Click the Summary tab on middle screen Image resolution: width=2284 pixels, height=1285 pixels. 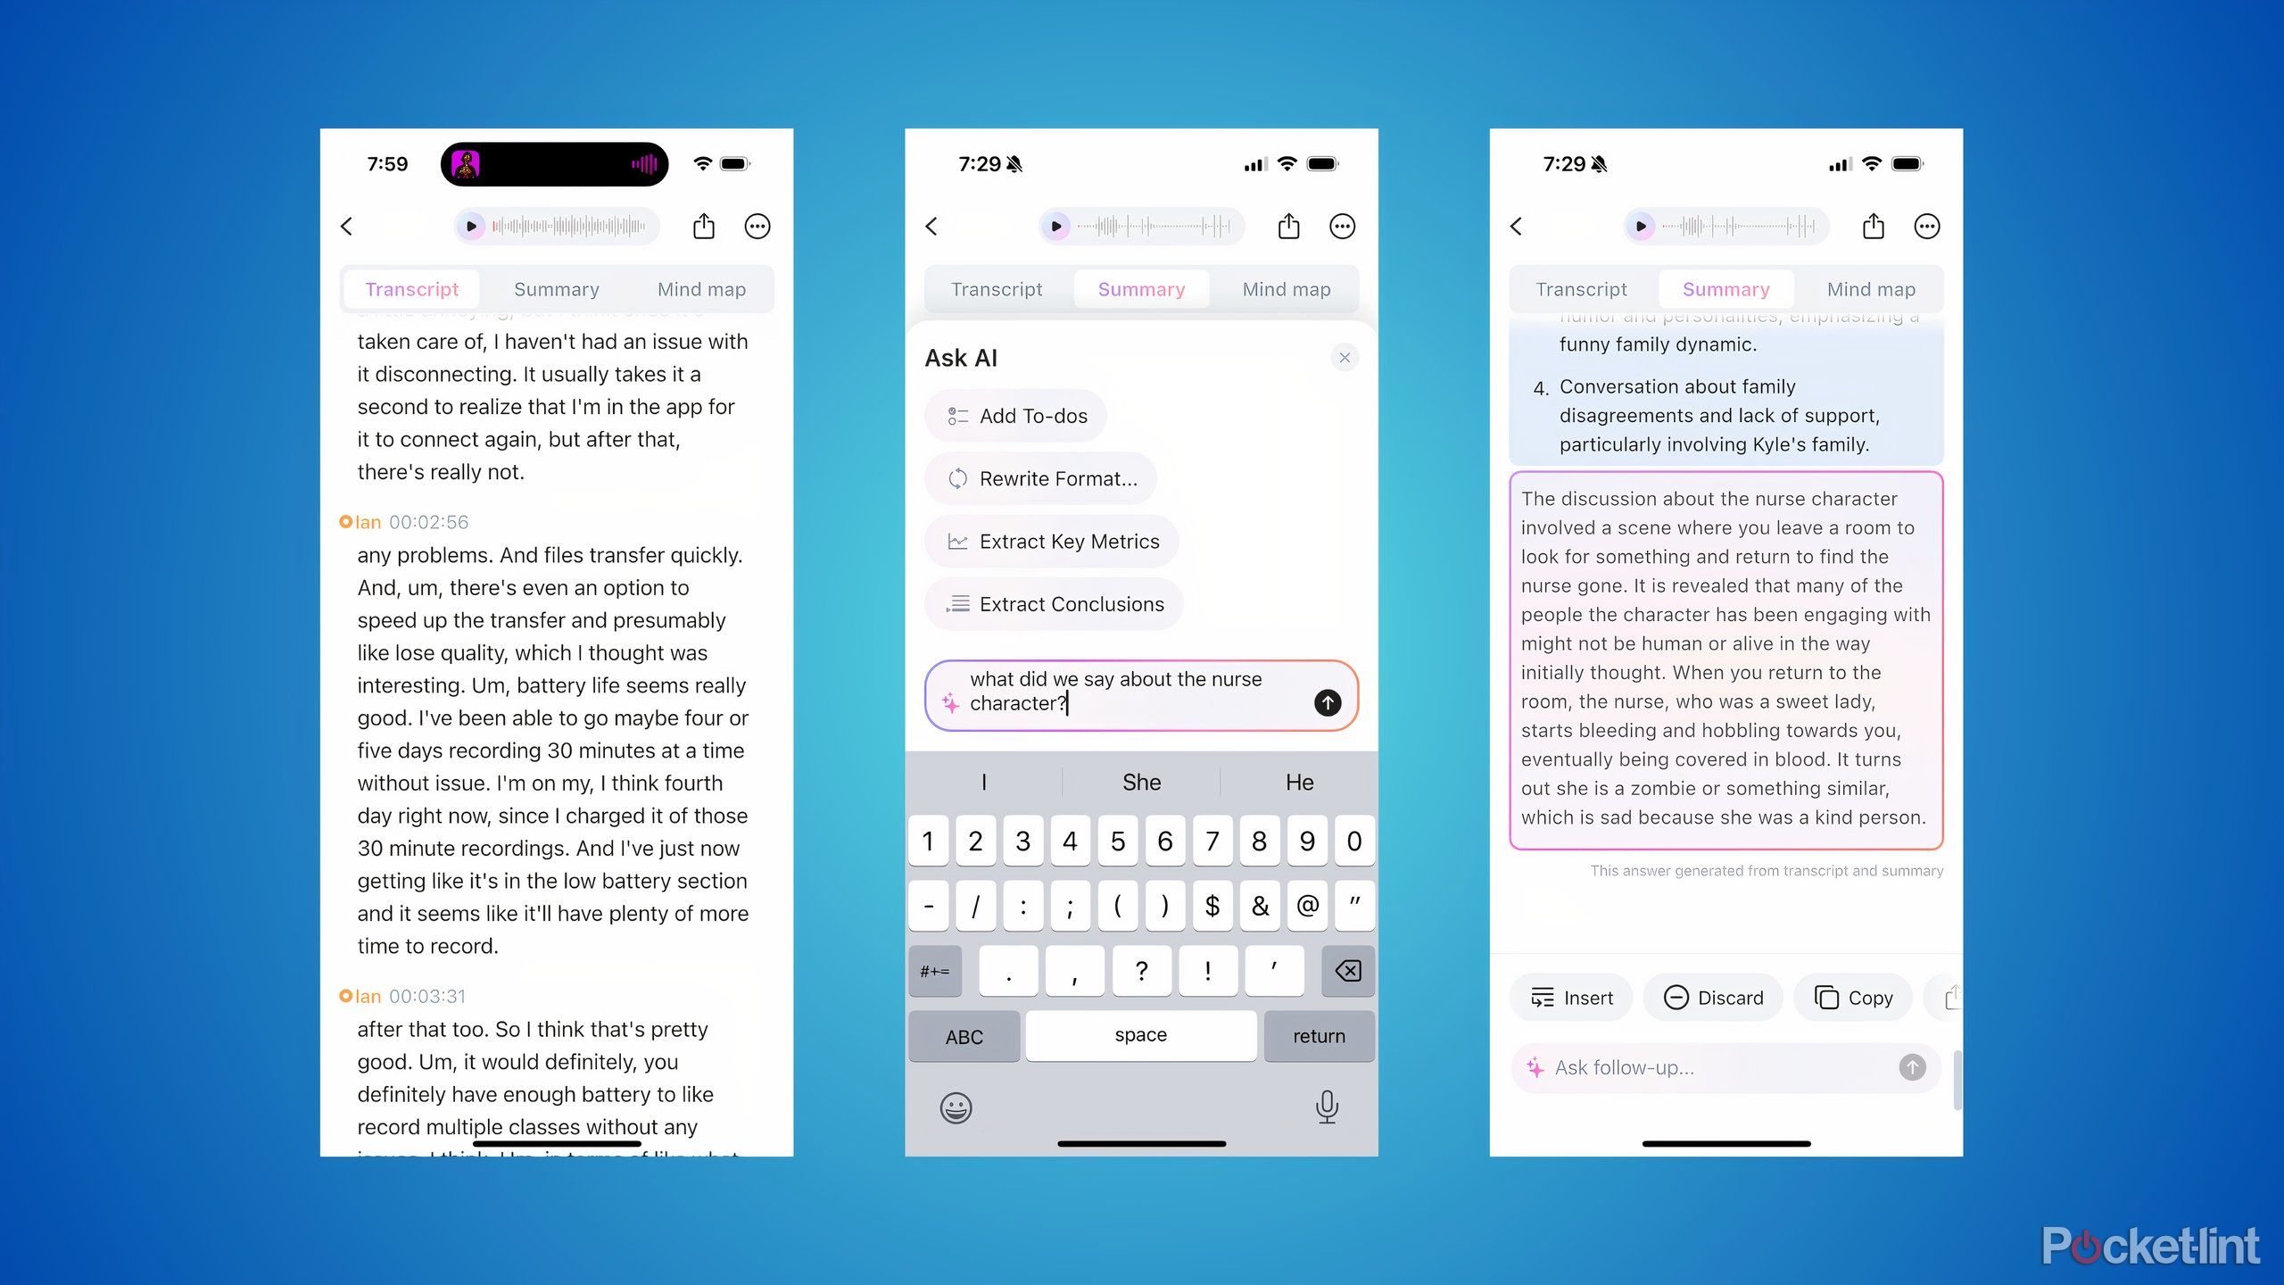1140,289
